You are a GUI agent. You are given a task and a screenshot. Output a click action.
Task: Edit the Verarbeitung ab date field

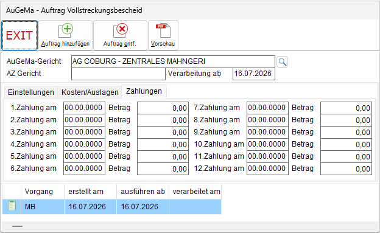[x=254, y=74]
